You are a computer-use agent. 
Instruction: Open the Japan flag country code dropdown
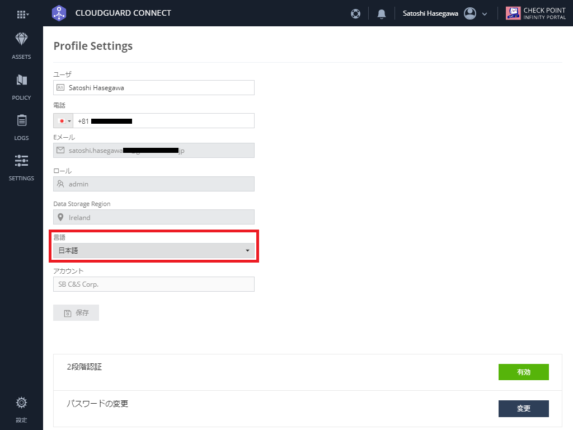click(x=64, y=121)
